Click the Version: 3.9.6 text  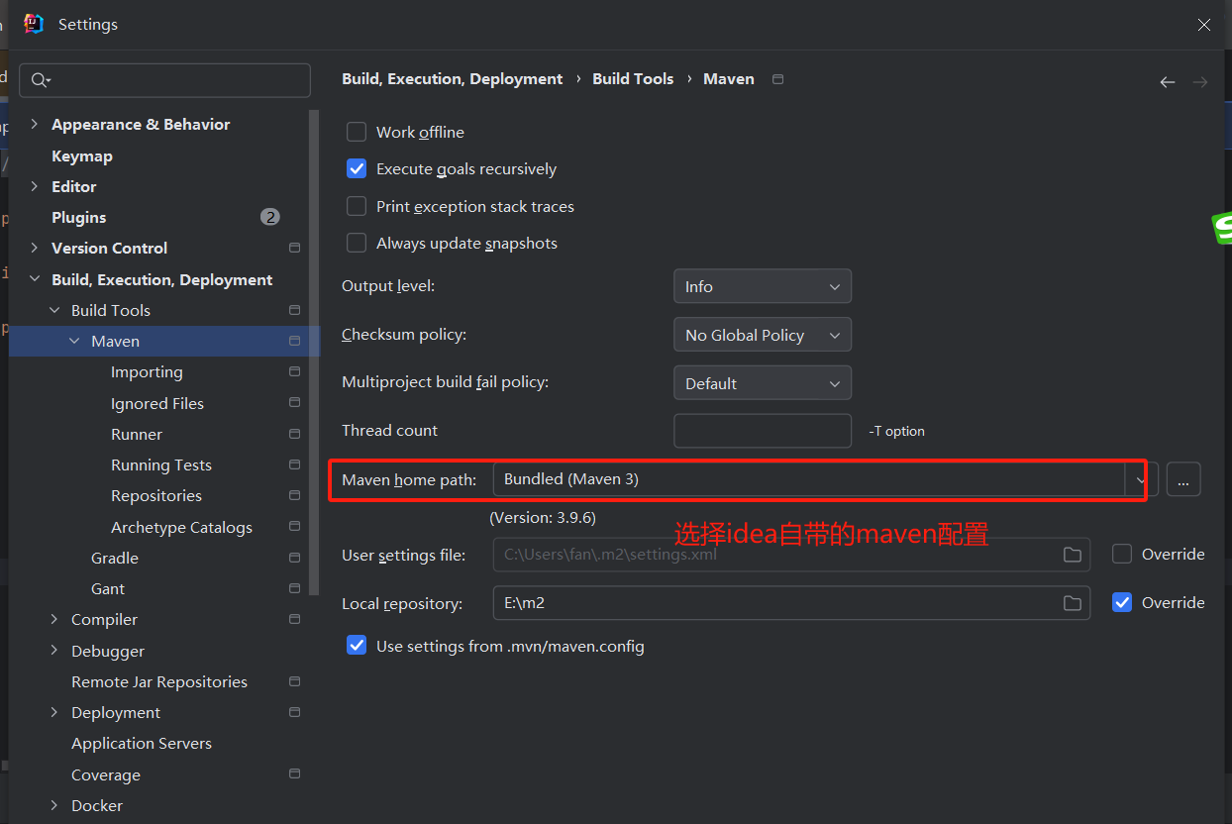click(543, 517)
